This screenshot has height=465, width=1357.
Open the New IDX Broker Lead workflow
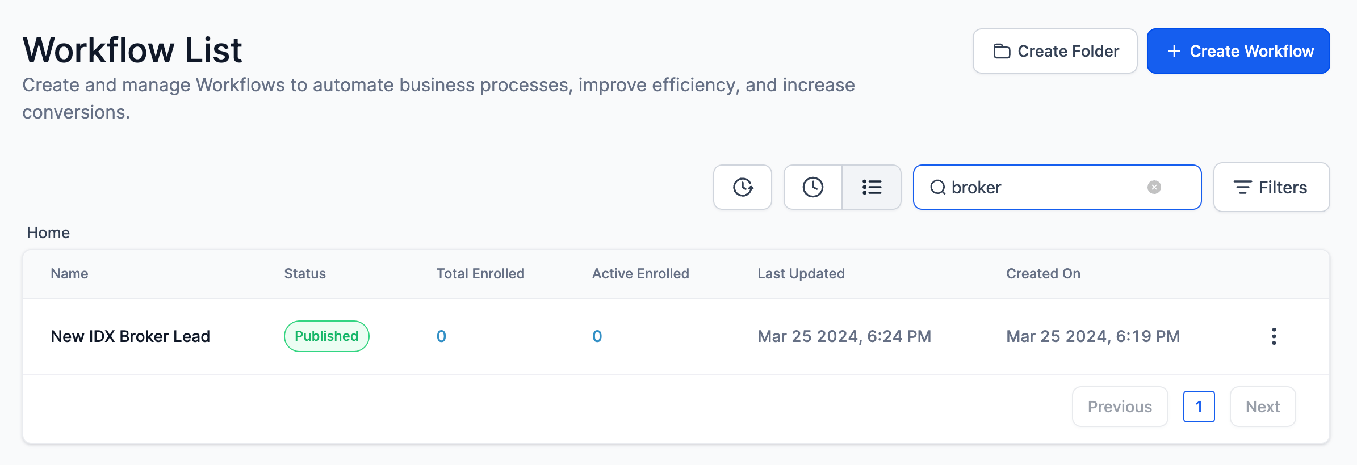tap(130, 336)
